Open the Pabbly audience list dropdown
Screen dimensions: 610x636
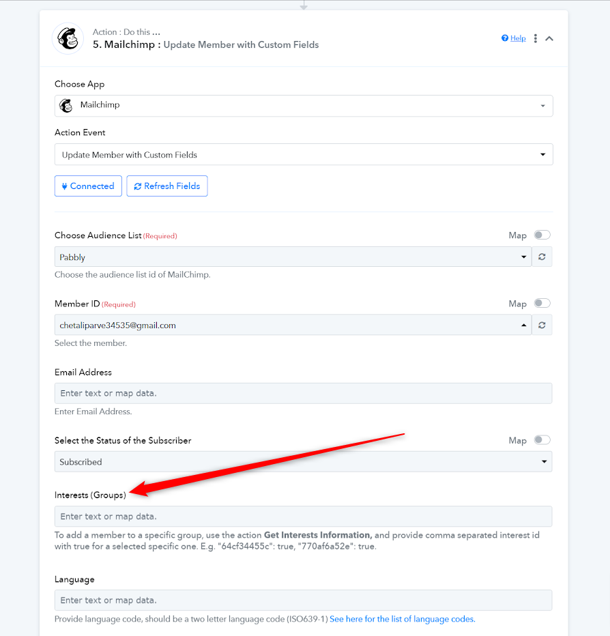tap(293, 257)
